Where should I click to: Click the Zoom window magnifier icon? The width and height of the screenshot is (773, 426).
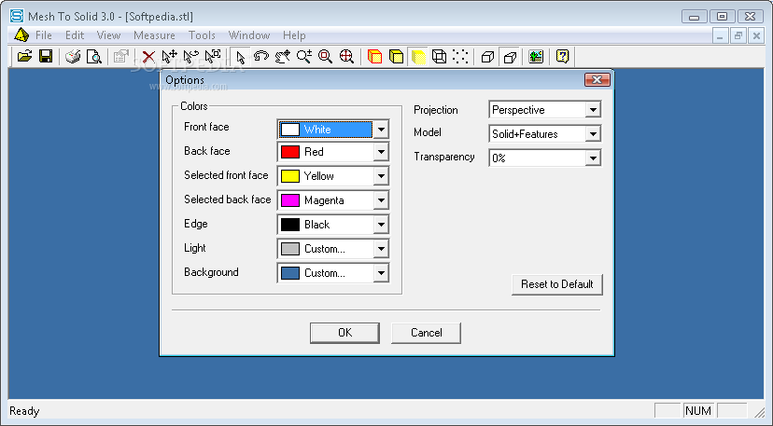326,56
